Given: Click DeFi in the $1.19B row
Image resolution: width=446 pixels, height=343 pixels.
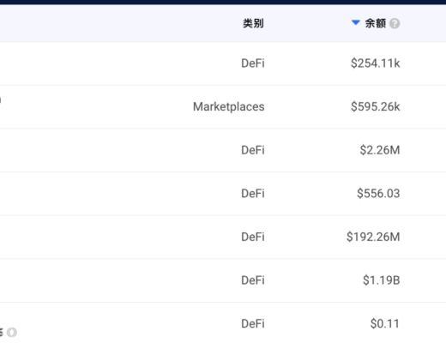Looking at the screenshot, I should point(253,280).
